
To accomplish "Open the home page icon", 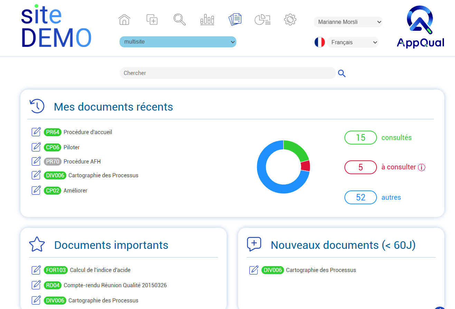I will 124,20.
